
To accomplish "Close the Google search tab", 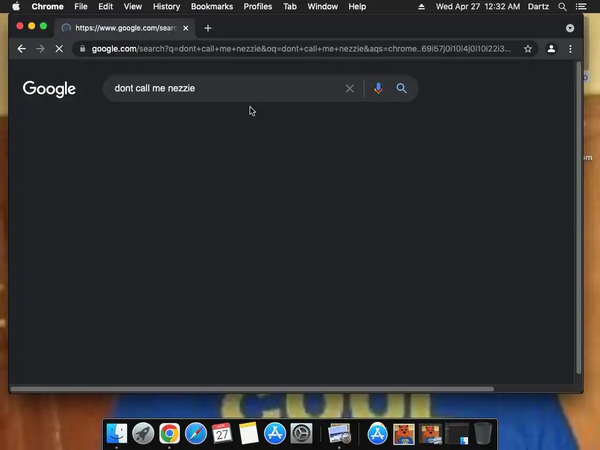I will click(x=186, y=28).
